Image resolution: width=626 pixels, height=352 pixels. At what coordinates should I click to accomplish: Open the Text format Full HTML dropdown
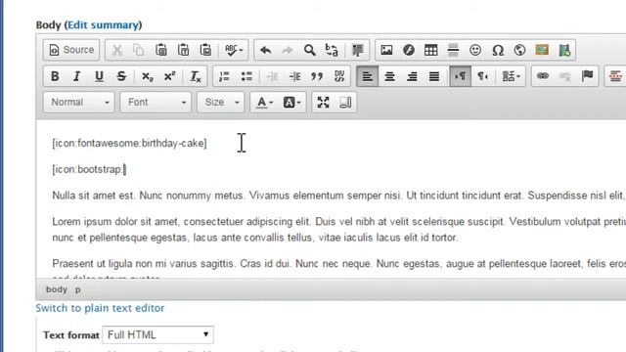(x=158, y=334)
